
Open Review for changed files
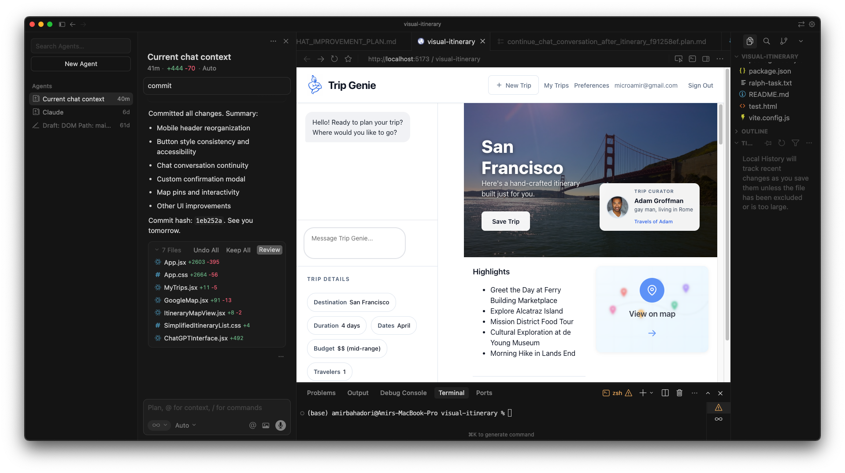[x=269, y=250]
